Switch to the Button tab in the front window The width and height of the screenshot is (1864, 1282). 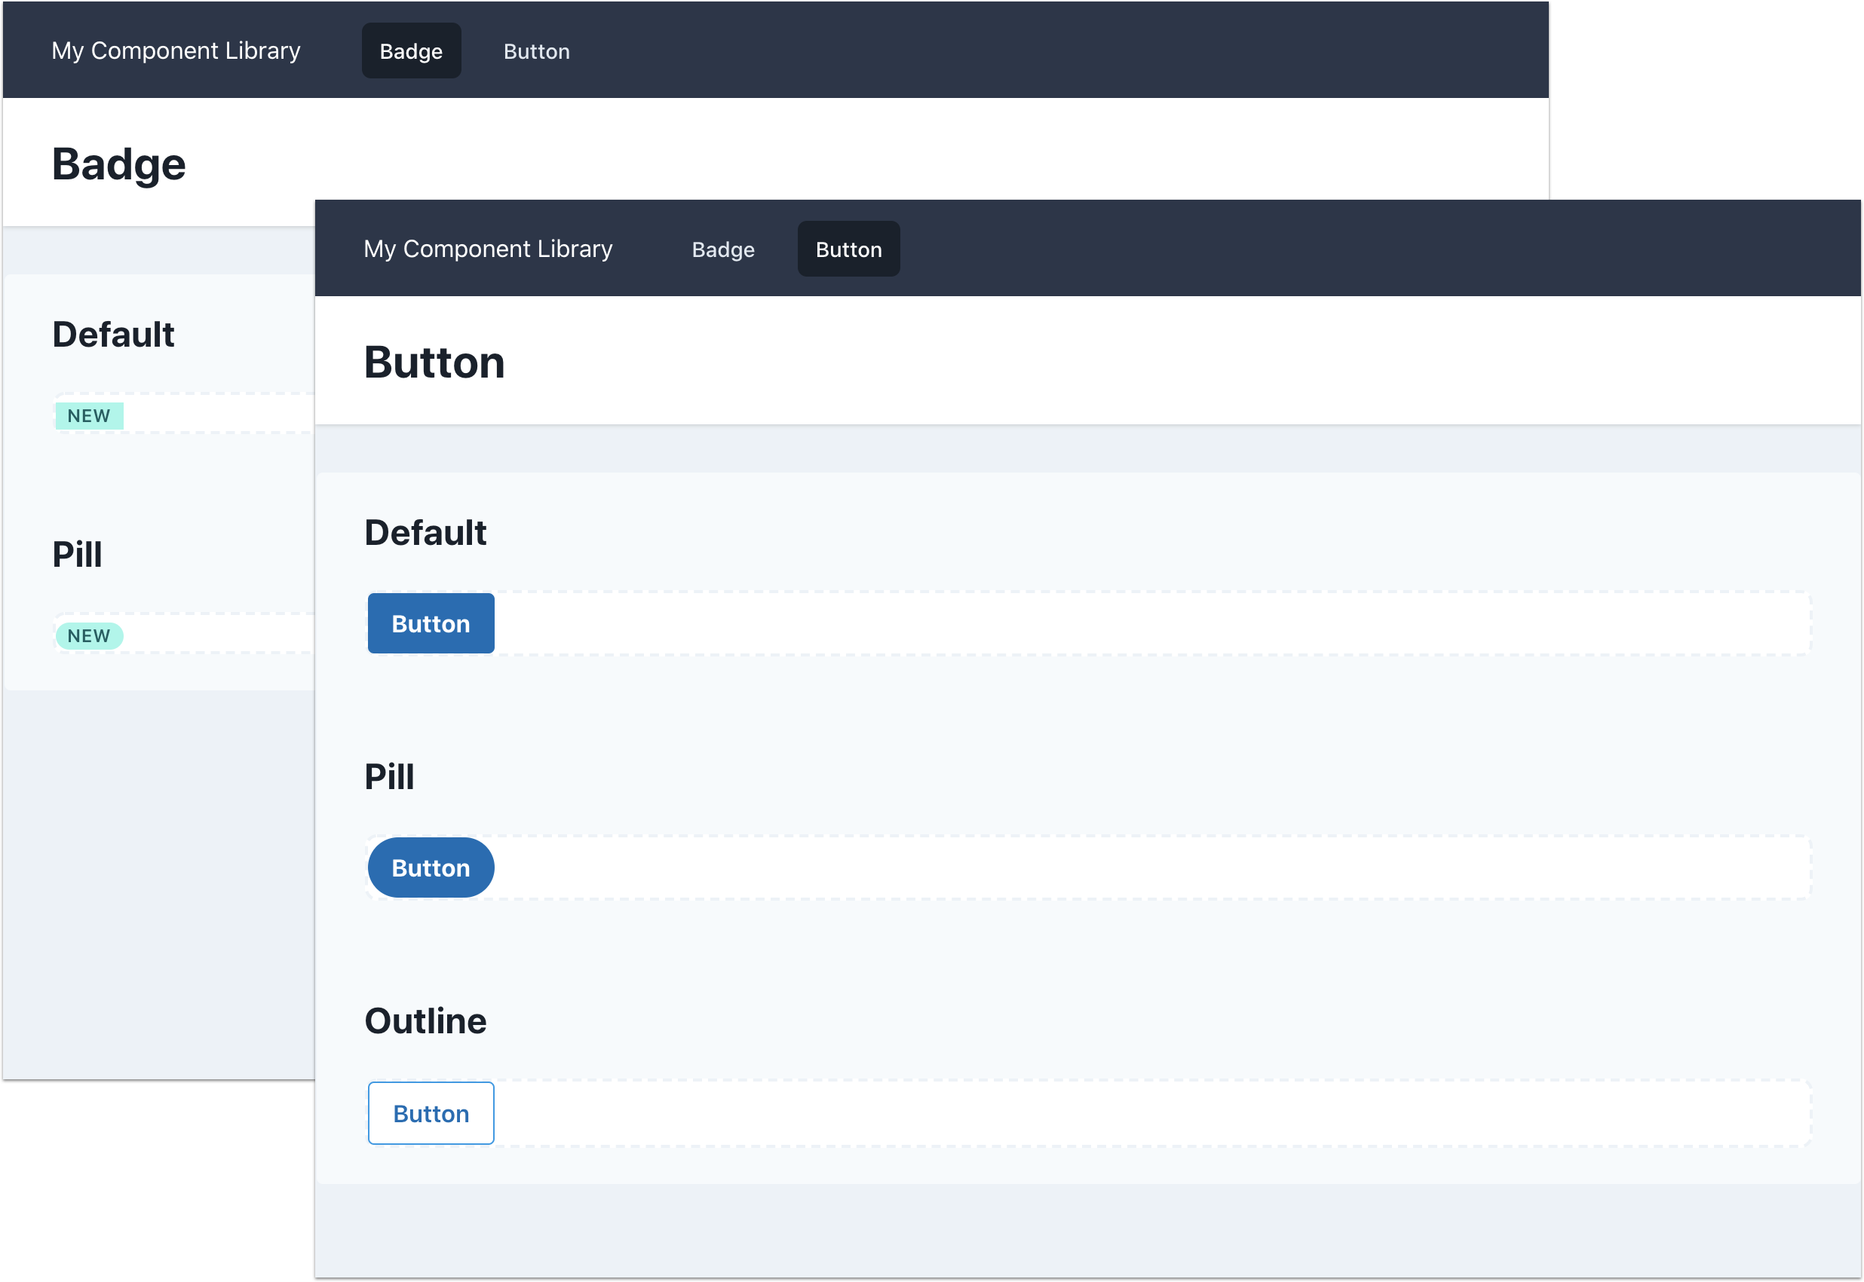point(848,249)
